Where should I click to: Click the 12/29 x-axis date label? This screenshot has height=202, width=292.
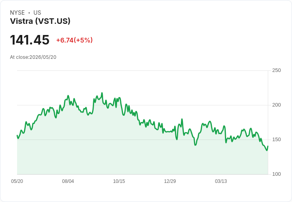coord(170,181)
